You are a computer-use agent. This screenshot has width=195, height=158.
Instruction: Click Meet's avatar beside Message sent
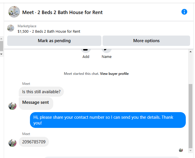click(x=12, y=106)
